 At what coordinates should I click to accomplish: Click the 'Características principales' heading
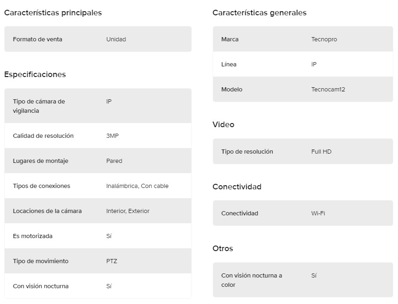(x=53, y=13)
